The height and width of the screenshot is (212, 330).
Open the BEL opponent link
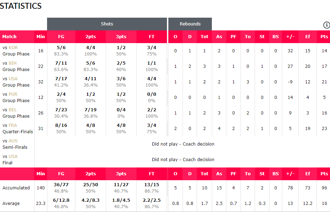point(13,110)
